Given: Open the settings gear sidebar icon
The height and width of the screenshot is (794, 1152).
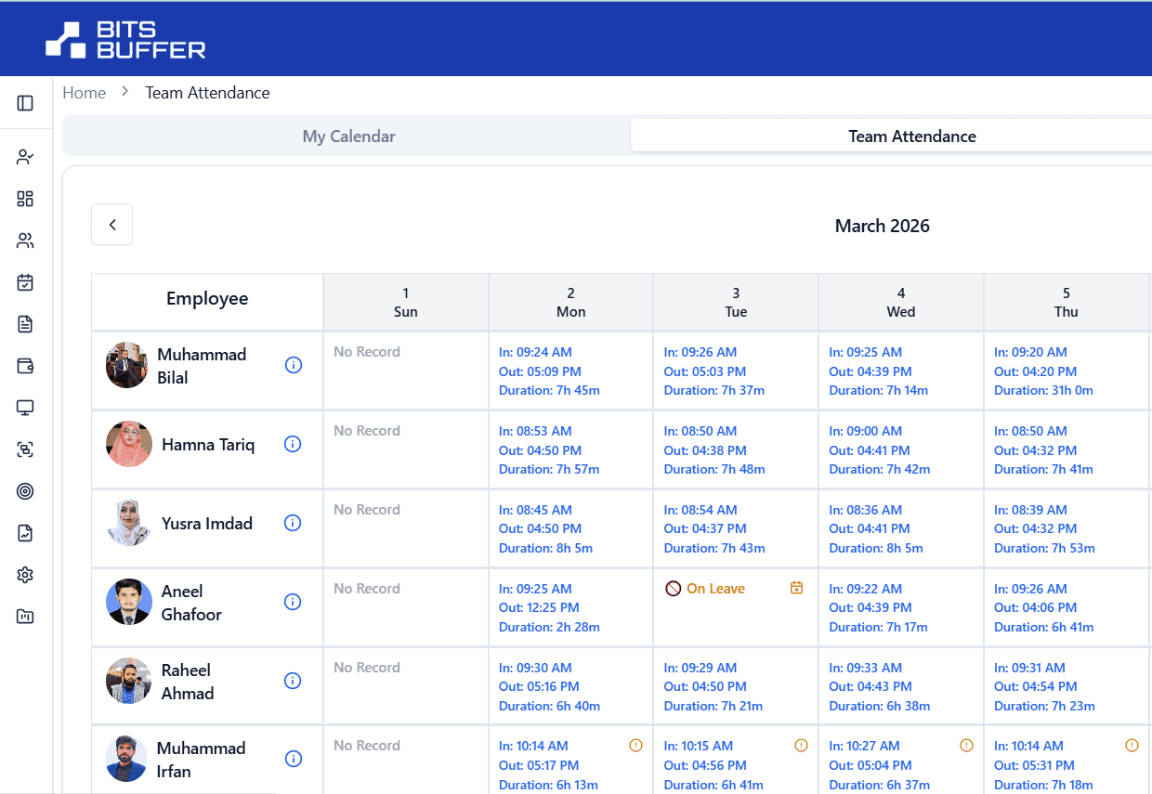Looking at the screenshot, I should pos(25,575).
